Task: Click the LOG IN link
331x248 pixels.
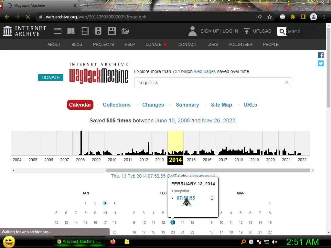Action: point(230,31)
